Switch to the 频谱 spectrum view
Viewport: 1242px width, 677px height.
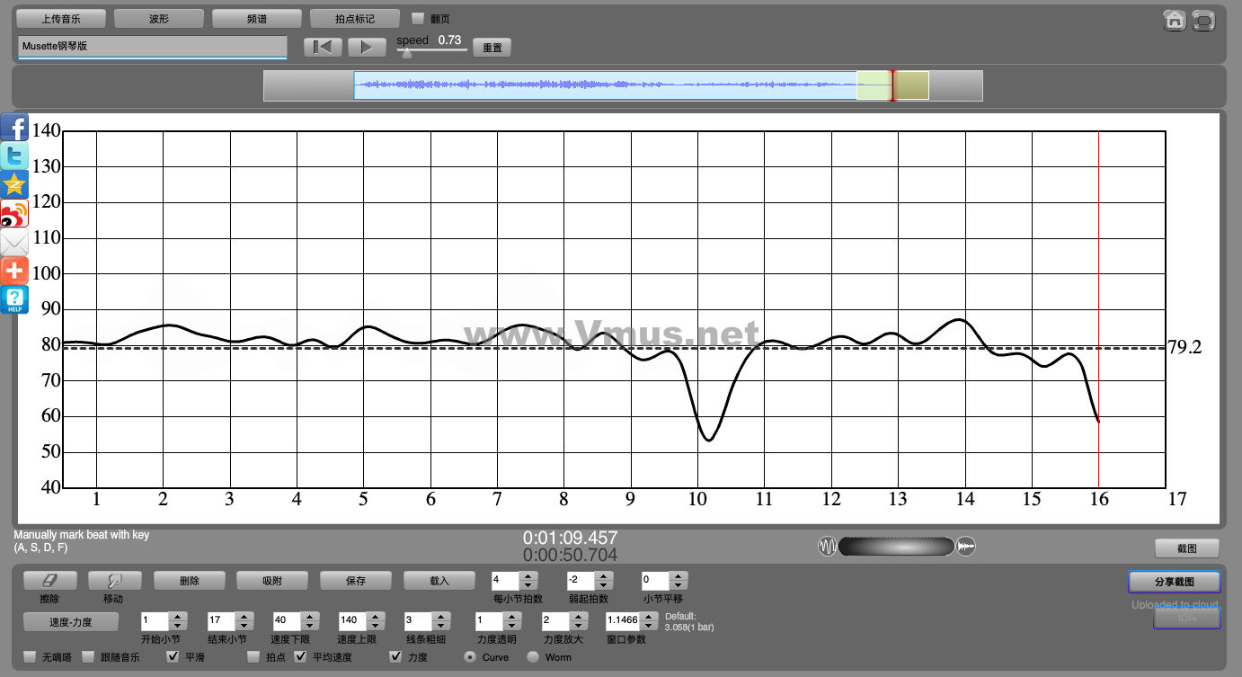point(256,18)
